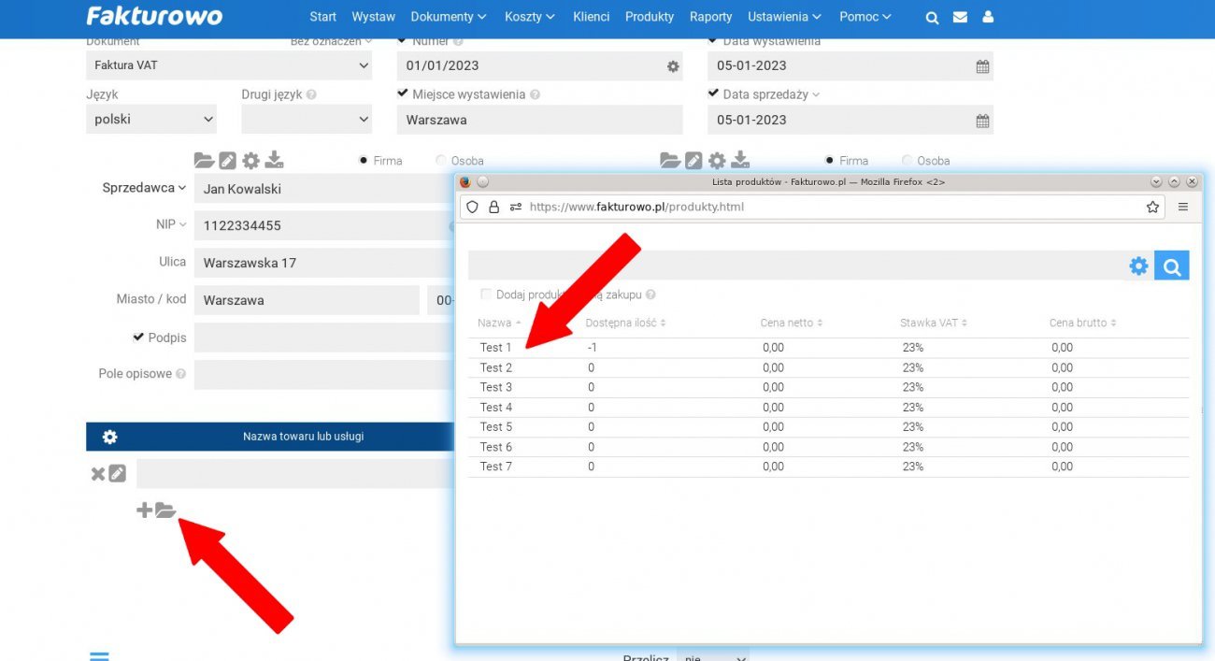
Task: Open Firefox hamburger menu in popup window
Action: coord(1183,207)
